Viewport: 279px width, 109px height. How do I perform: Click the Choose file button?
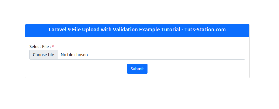pyautogui.click(x=44, y=55)
